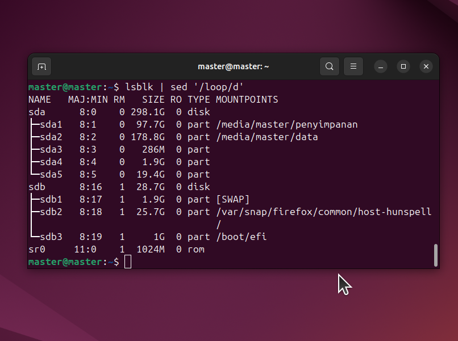This screenshot has height=341, width=458.
Task: Click the MAJ:MIN column header
Action: point(88,100)
